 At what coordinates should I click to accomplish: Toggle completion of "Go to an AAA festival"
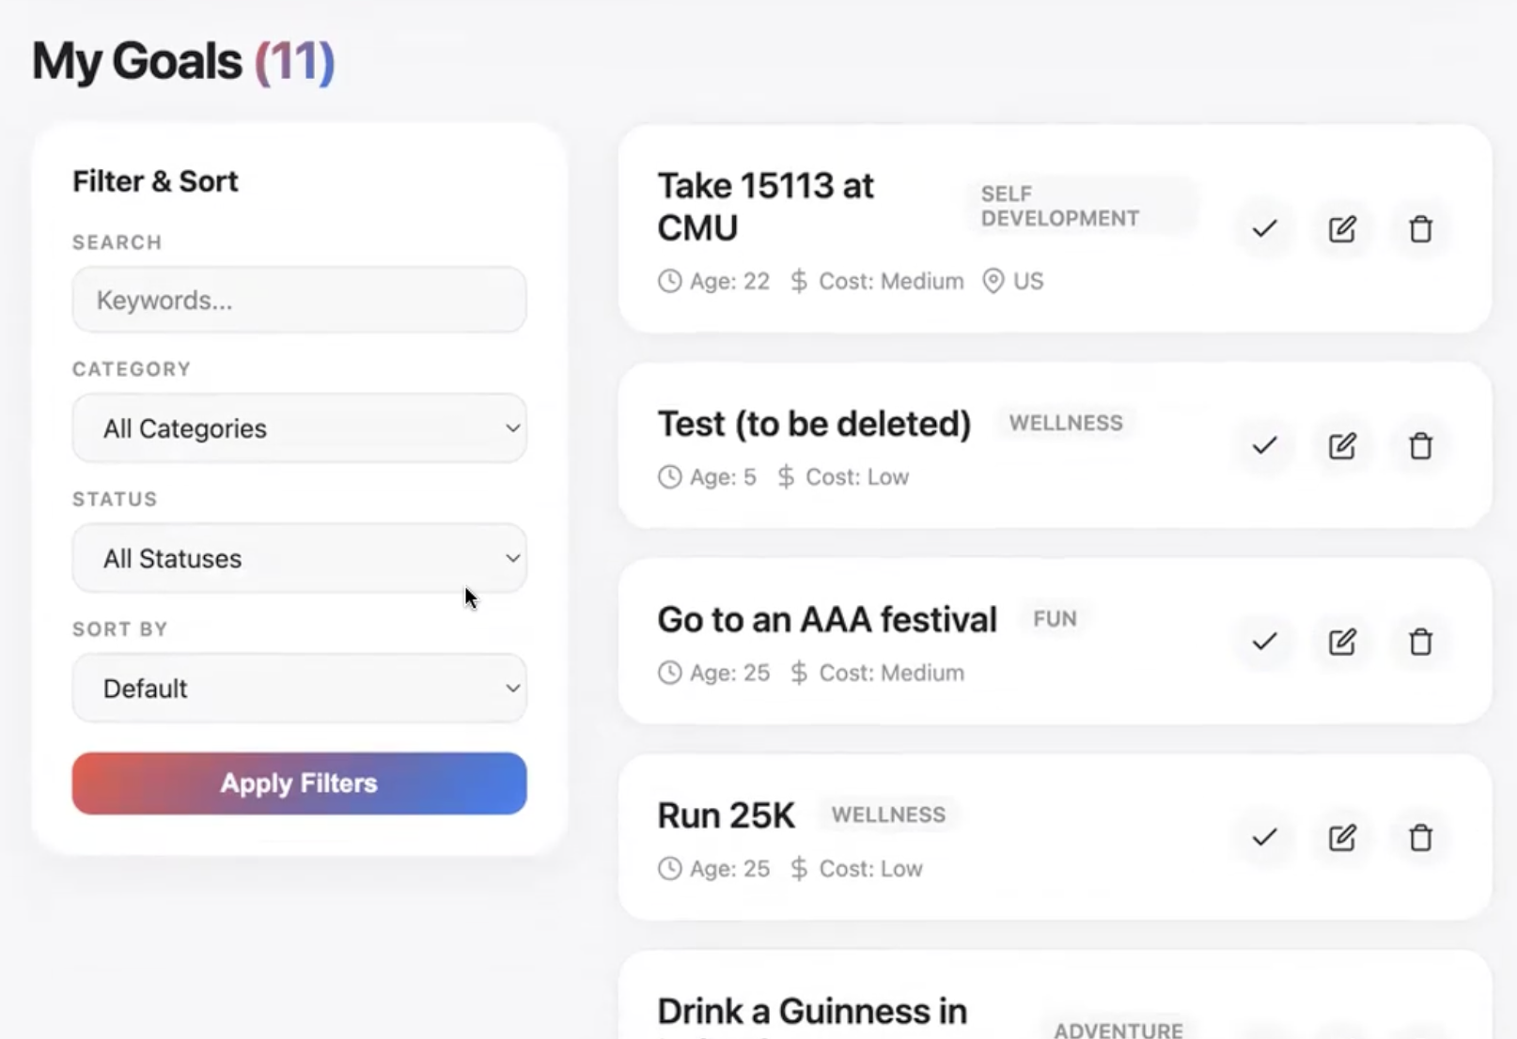coord(1264,642)
